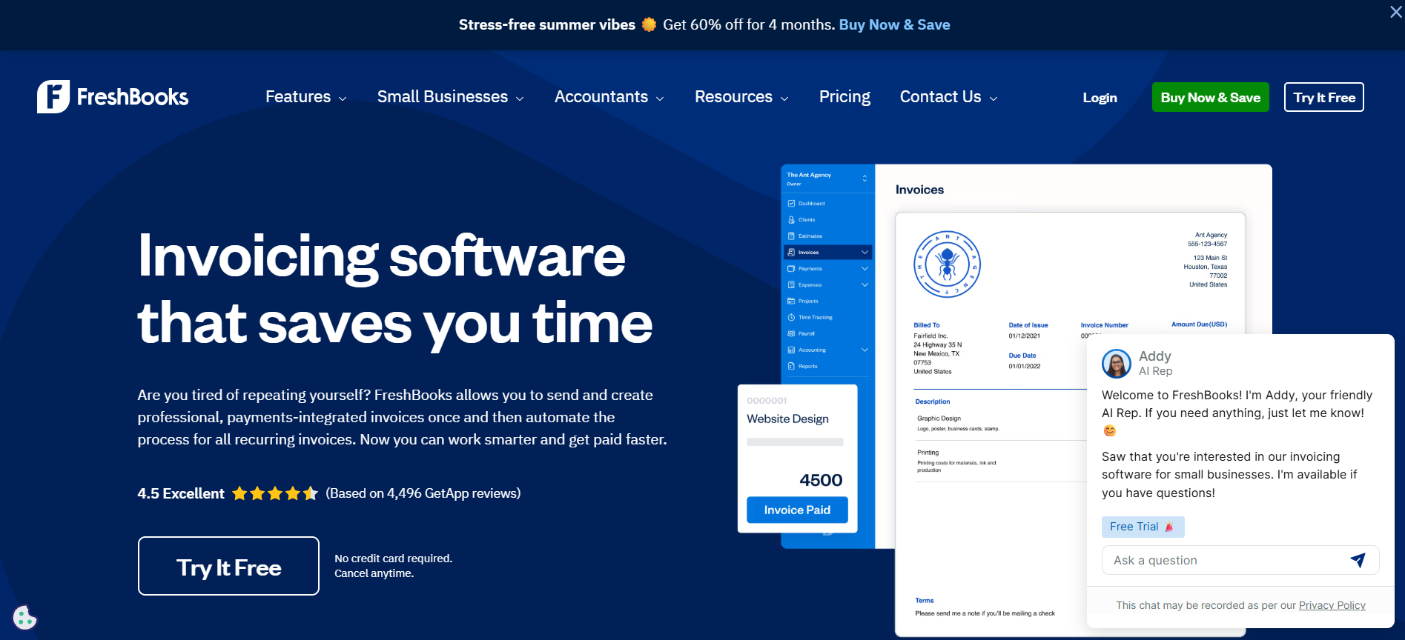Expand the Resources chevron
Image resolution: width=1405 pixels, height=640 pixels.
(784, 99)
